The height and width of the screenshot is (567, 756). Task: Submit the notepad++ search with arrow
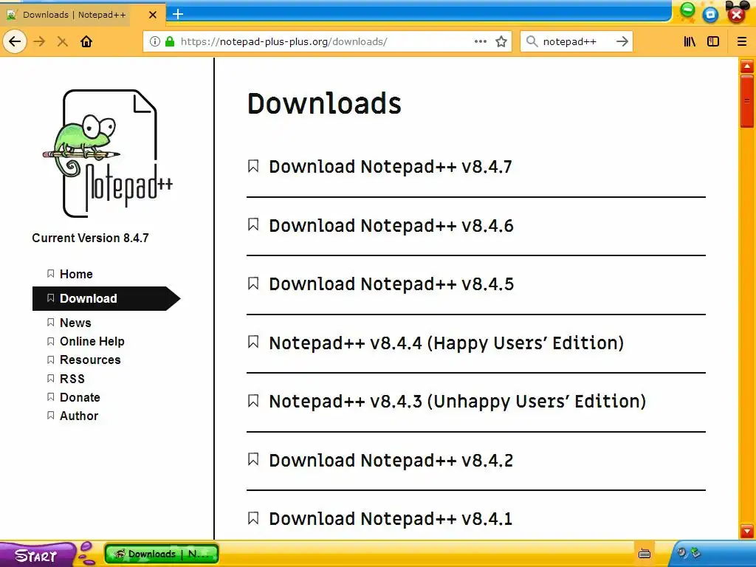pyautogui.click(x=622, y=41)
